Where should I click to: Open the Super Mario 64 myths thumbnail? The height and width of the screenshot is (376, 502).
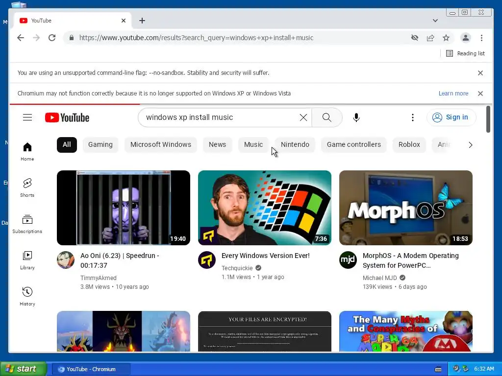[405, 331]
